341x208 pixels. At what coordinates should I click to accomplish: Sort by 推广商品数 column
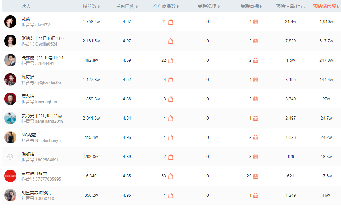166,7
